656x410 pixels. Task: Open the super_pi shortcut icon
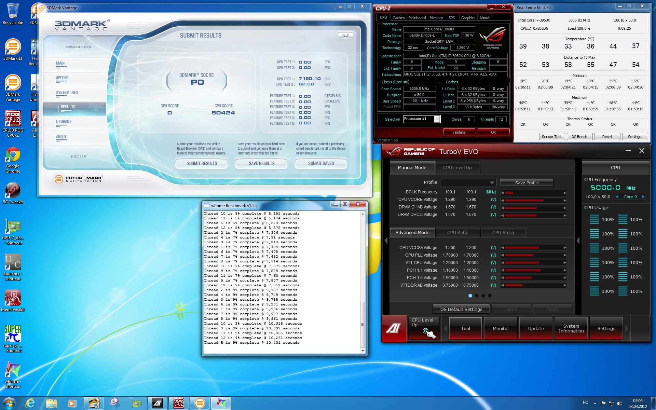(x=13, y=339)
